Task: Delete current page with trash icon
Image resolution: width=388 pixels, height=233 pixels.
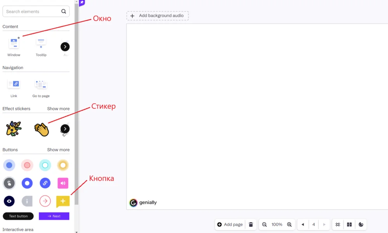Action: pos(251,224)
